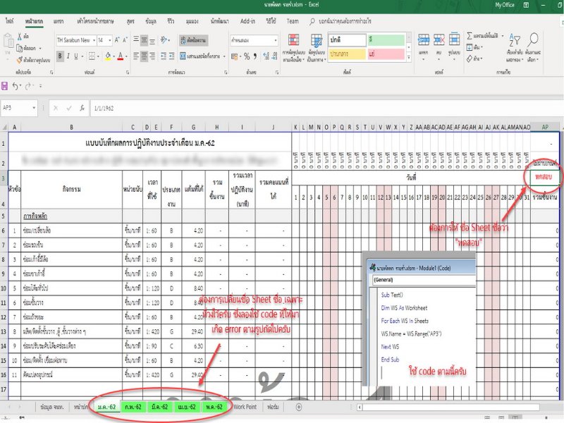Toggle middle vertical alignment
Screen dimensions: 564x423
point(143,40)
